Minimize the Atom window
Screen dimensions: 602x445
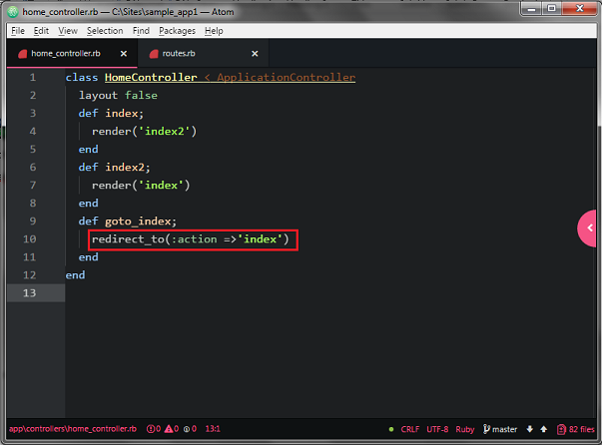tap(532, 8)
